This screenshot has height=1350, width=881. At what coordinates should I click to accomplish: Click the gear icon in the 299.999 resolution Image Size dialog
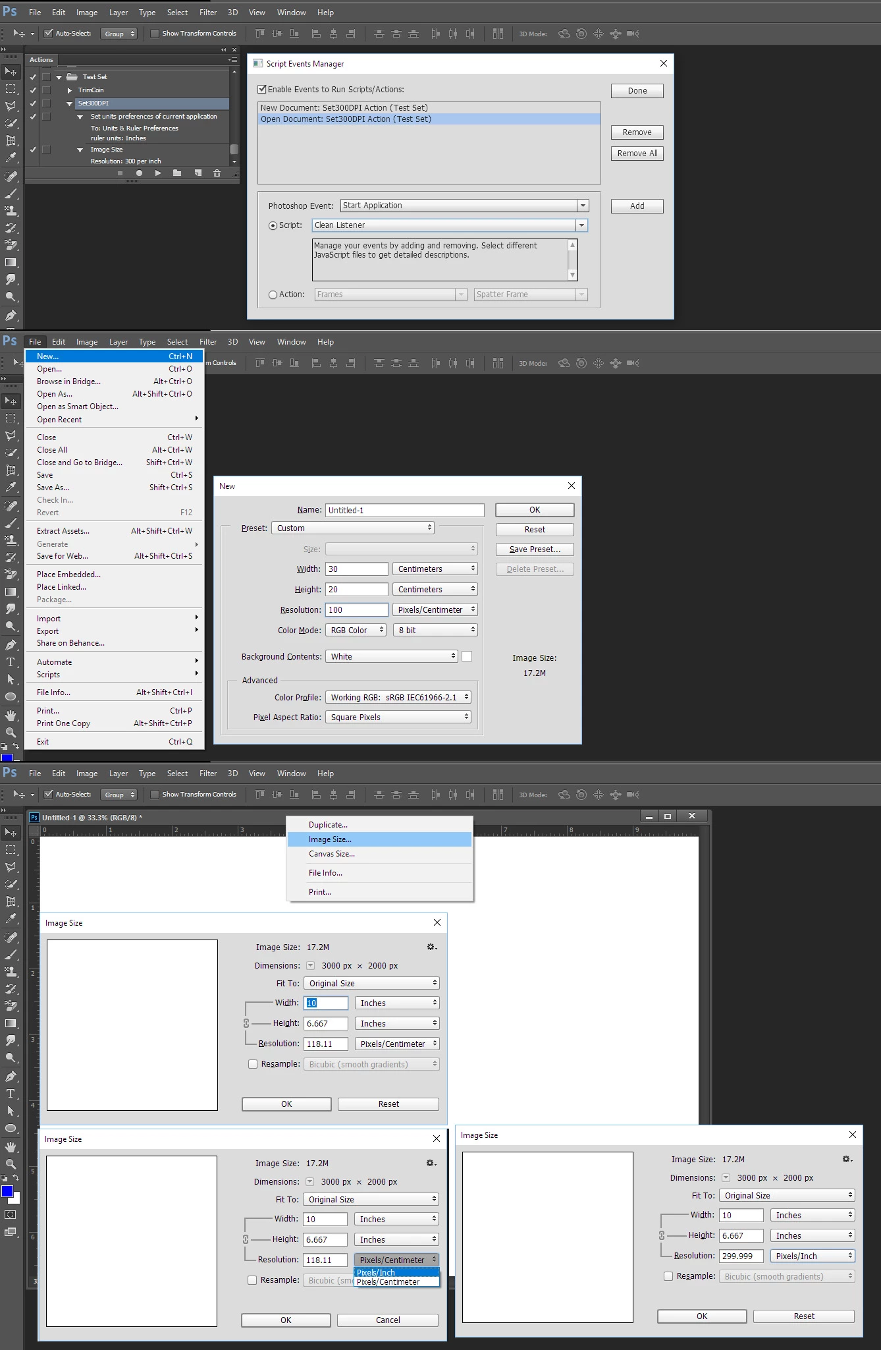(847, 1159)
